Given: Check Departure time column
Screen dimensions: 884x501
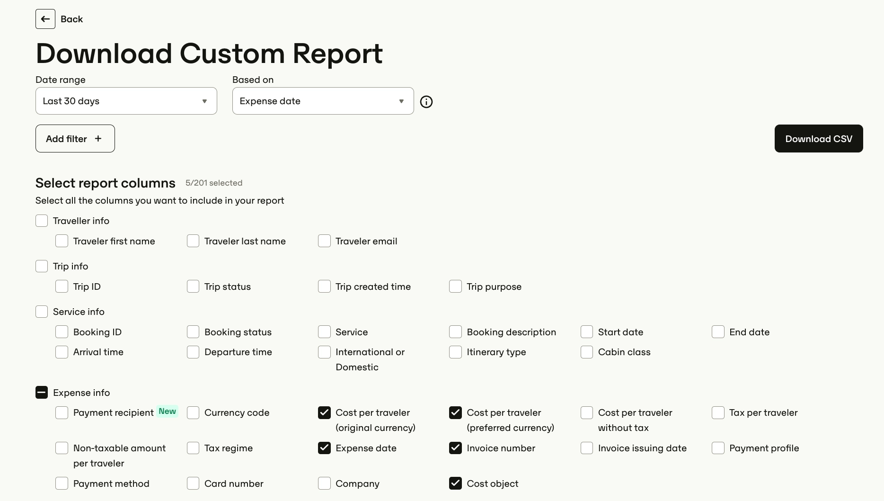Looking at the screenshot, I should tap(193, 352).
